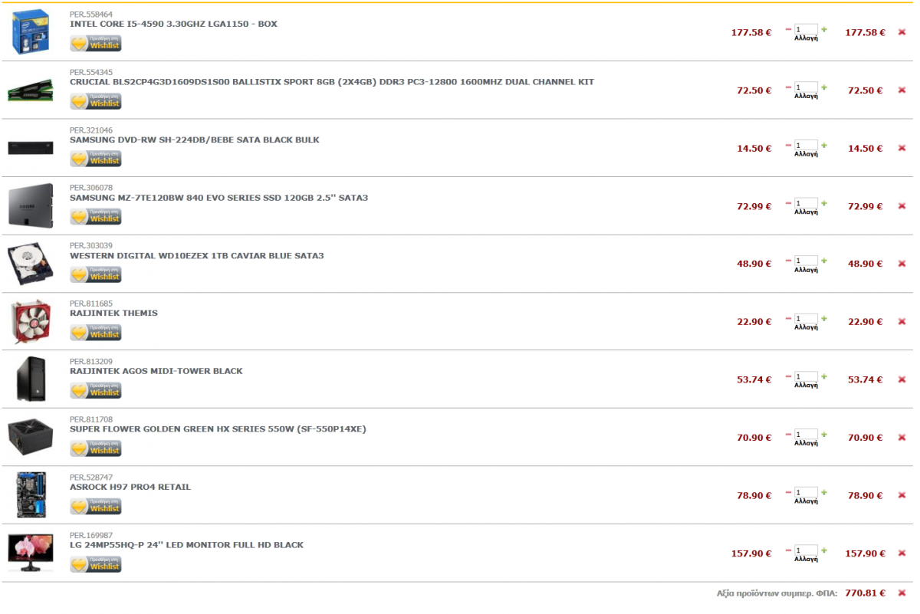The image size is (920, 614).
Task: Increase Raijintek Agos Midi-Tower quantity
Action: (x=824, y=376)
